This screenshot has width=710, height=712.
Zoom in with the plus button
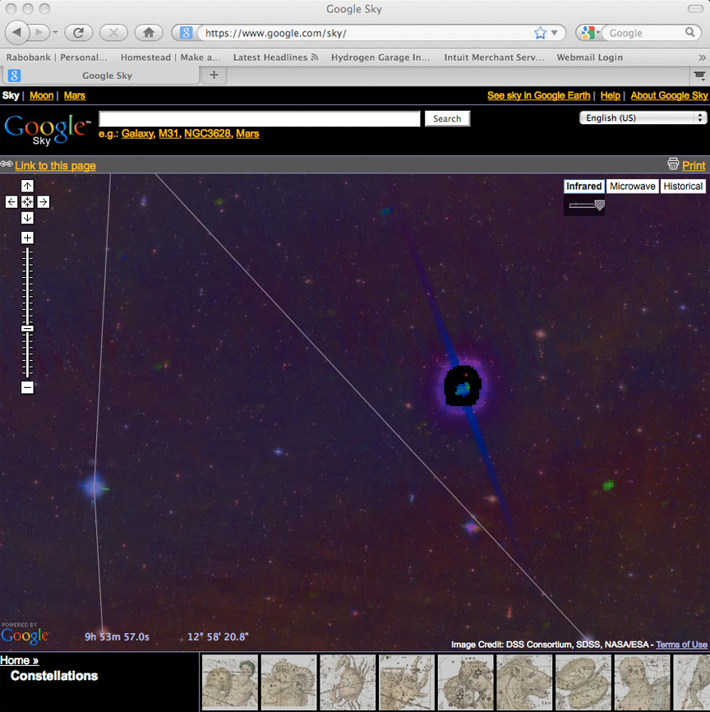click(x=27, y=238)
